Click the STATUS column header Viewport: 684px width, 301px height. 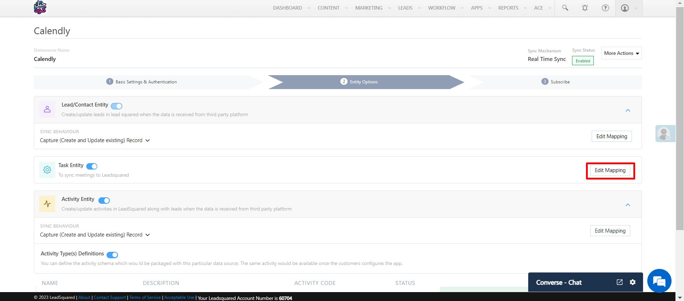[405, 283]
